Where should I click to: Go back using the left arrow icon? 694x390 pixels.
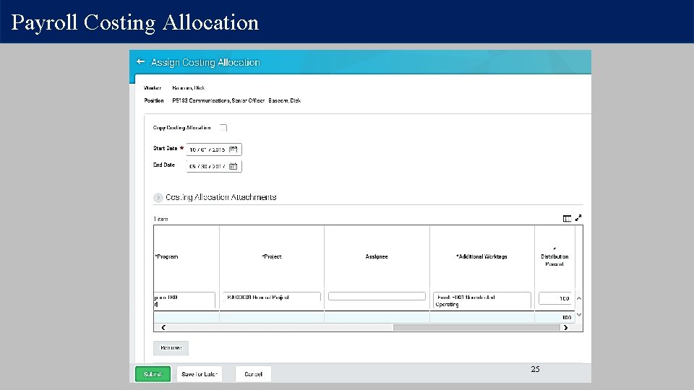point(141,62)
